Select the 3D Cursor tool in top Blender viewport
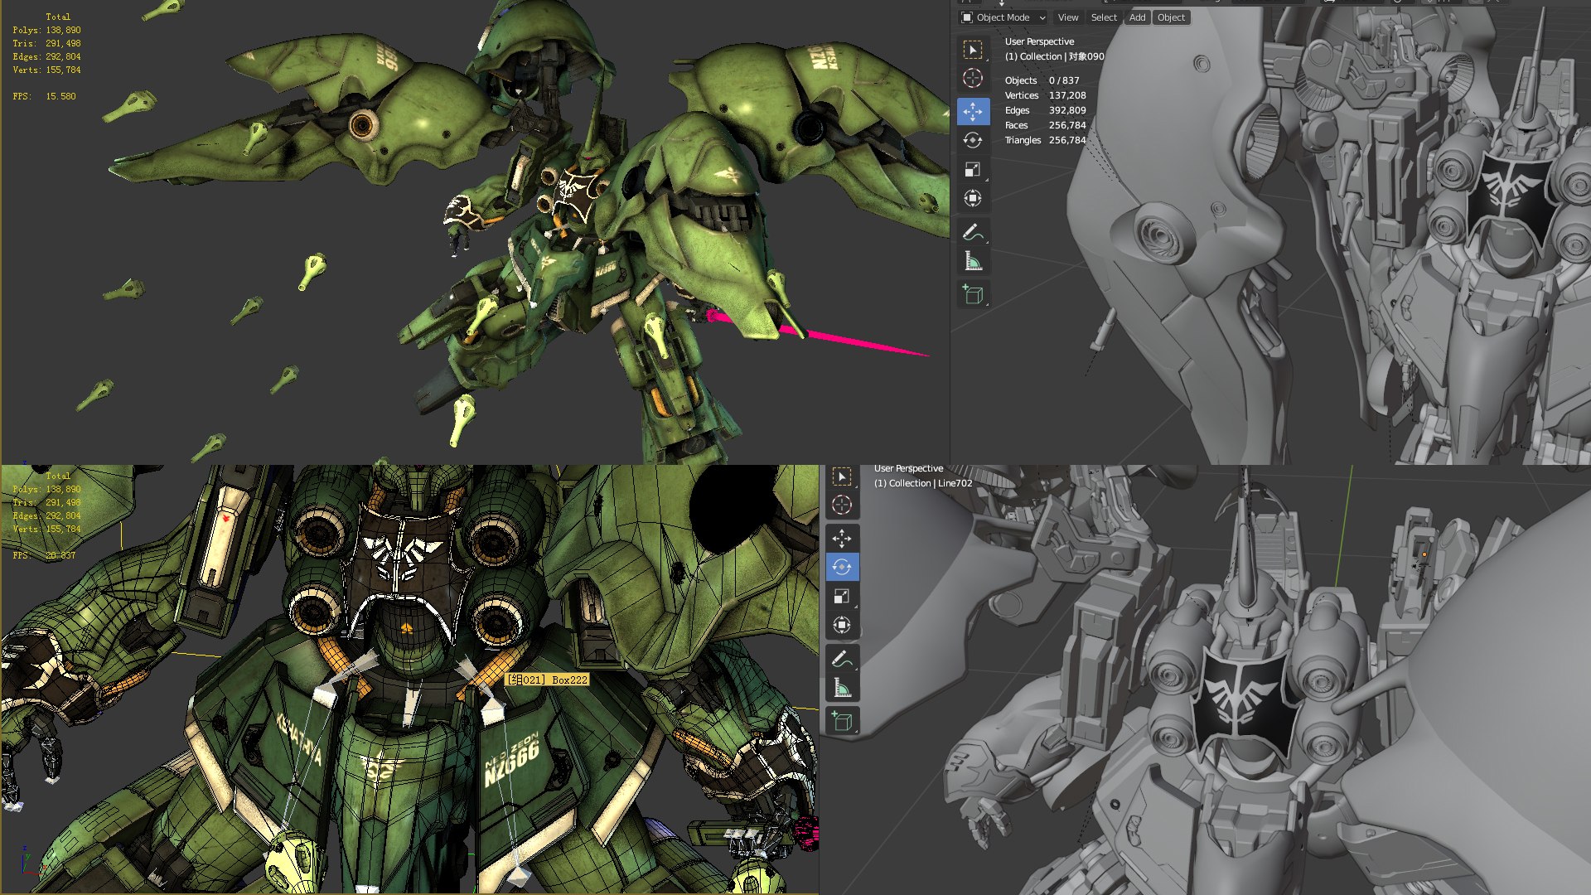The width and height of the screenshot is (1591, 895). [973, 79]
